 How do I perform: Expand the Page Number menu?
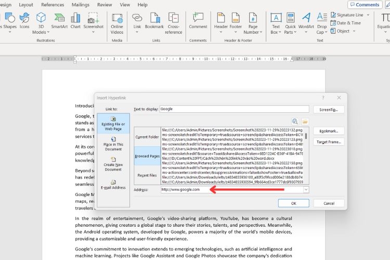coord(253,23)
